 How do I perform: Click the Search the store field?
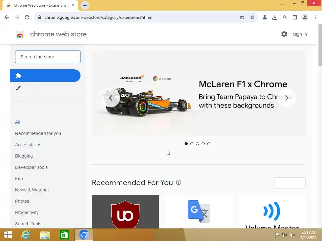(x=48, y=57)
